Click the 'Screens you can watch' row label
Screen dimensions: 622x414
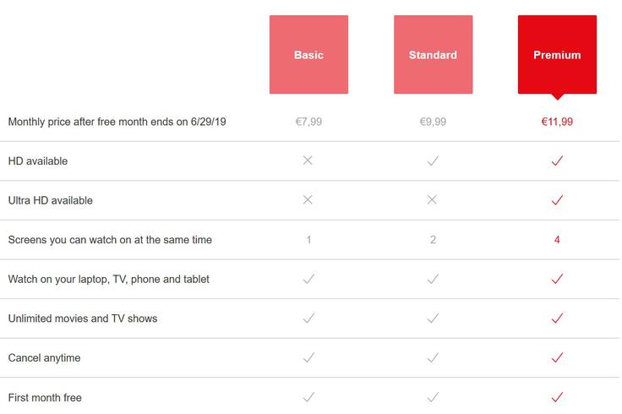(x=110, y=240)
